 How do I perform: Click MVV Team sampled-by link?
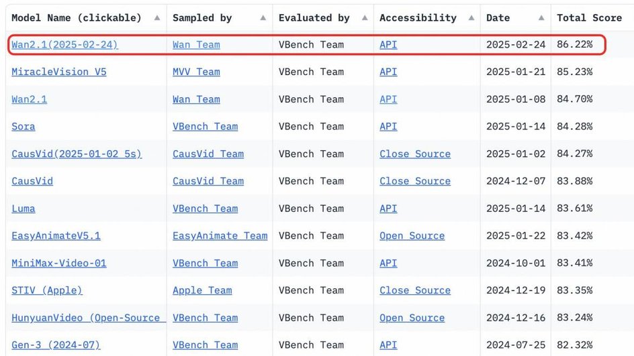click(x=196, y=72)
